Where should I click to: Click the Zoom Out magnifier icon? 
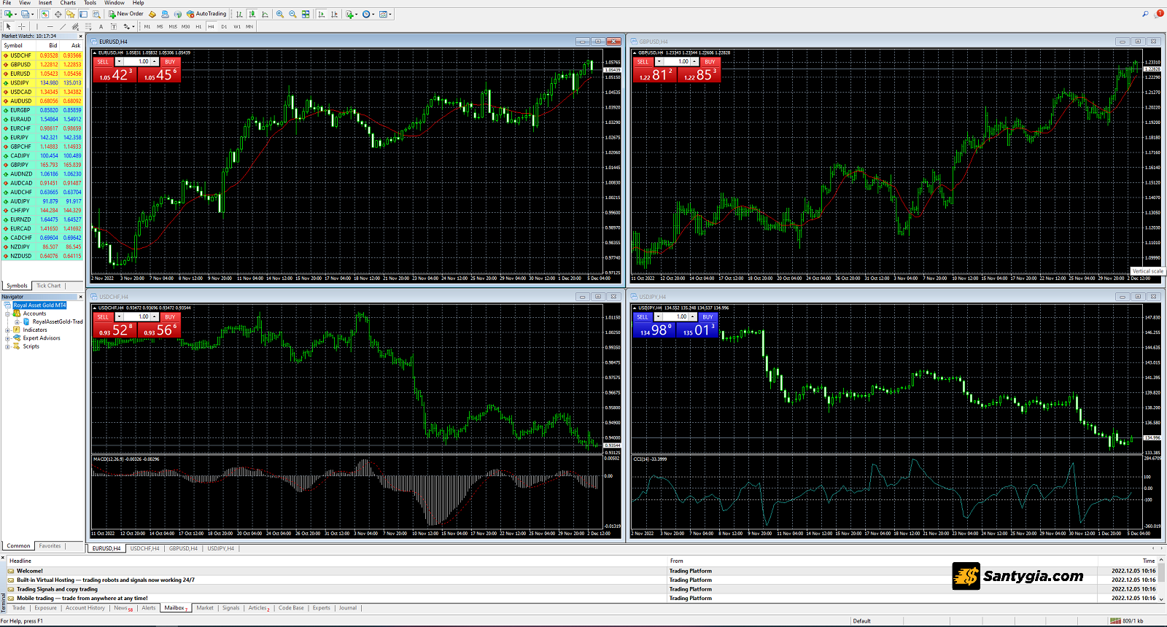coord(292,14)
